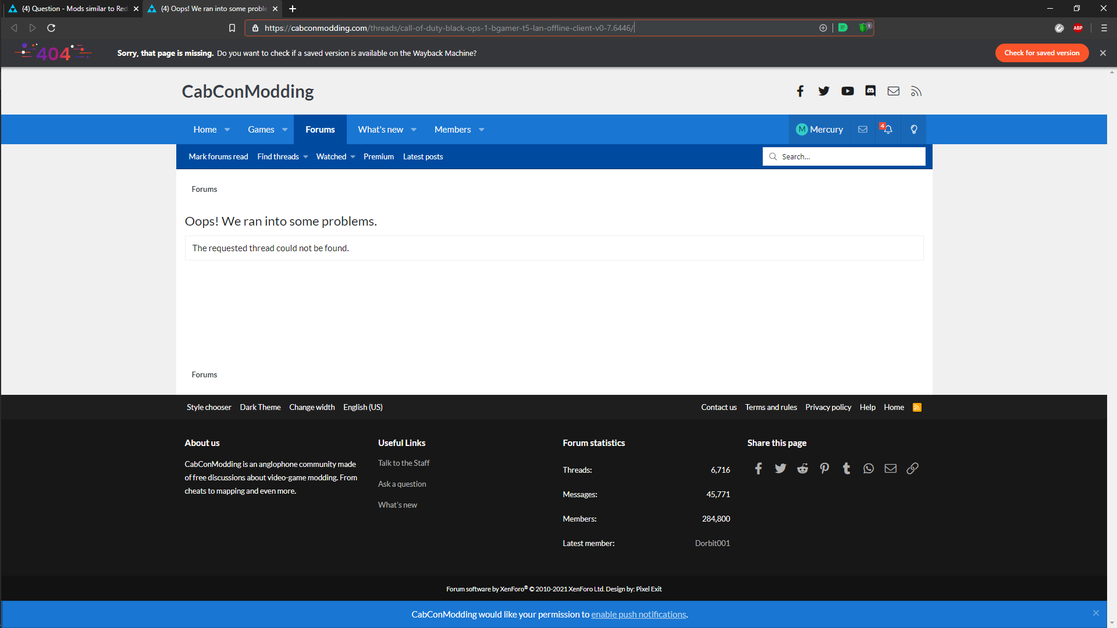Share the page on Pinterest
This screenshot has width=1117, height=628.
824,469
